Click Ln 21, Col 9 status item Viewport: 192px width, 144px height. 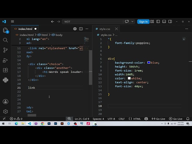tap(82, 119)
